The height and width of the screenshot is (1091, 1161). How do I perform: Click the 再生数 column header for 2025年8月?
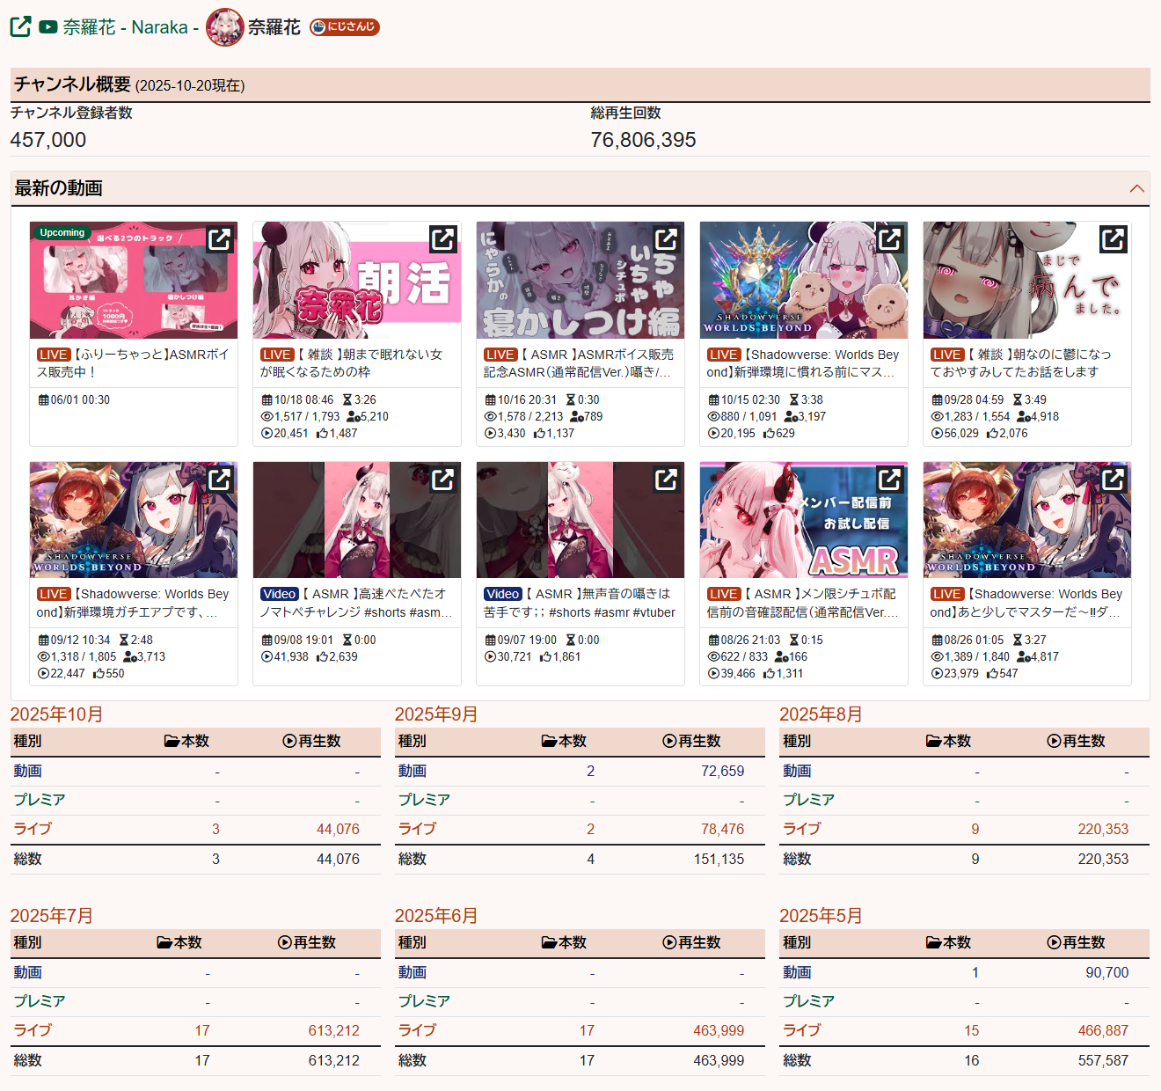pos(1076,742)
